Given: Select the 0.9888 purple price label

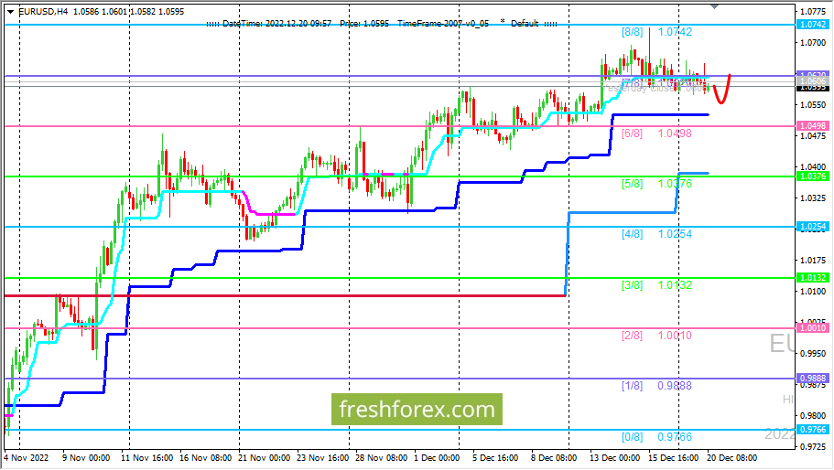Looking at the screenshot, I should pos(813,379).
